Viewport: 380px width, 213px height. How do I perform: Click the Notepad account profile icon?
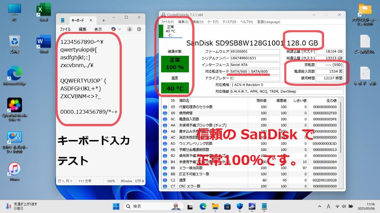(x=129, y=29)
